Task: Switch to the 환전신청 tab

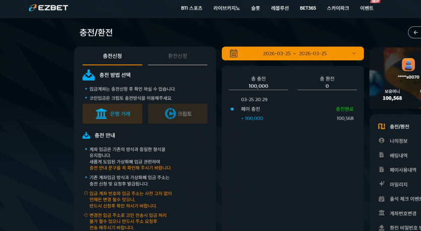Action: tap(177, 56)
